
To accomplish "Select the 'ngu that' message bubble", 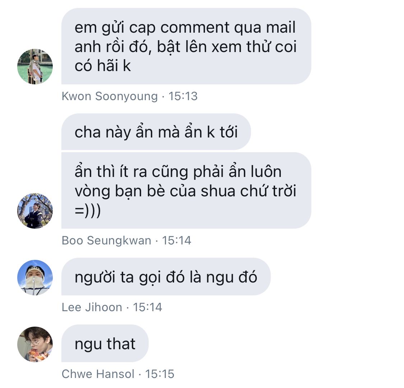I will [x=105, y=343].
